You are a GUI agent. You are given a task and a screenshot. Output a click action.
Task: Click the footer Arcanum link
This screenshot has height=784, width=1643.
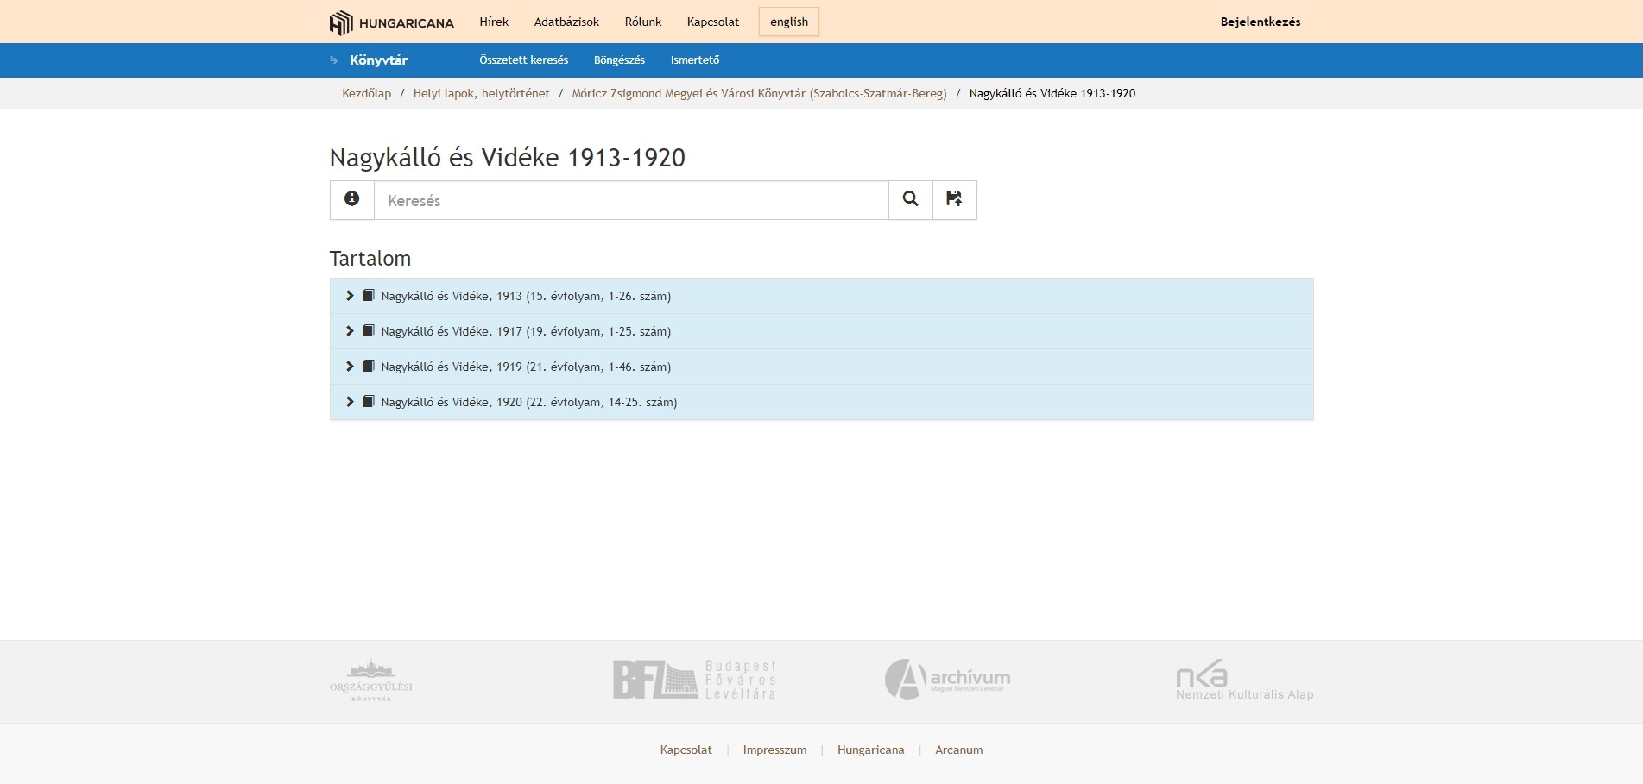(959, 750)
